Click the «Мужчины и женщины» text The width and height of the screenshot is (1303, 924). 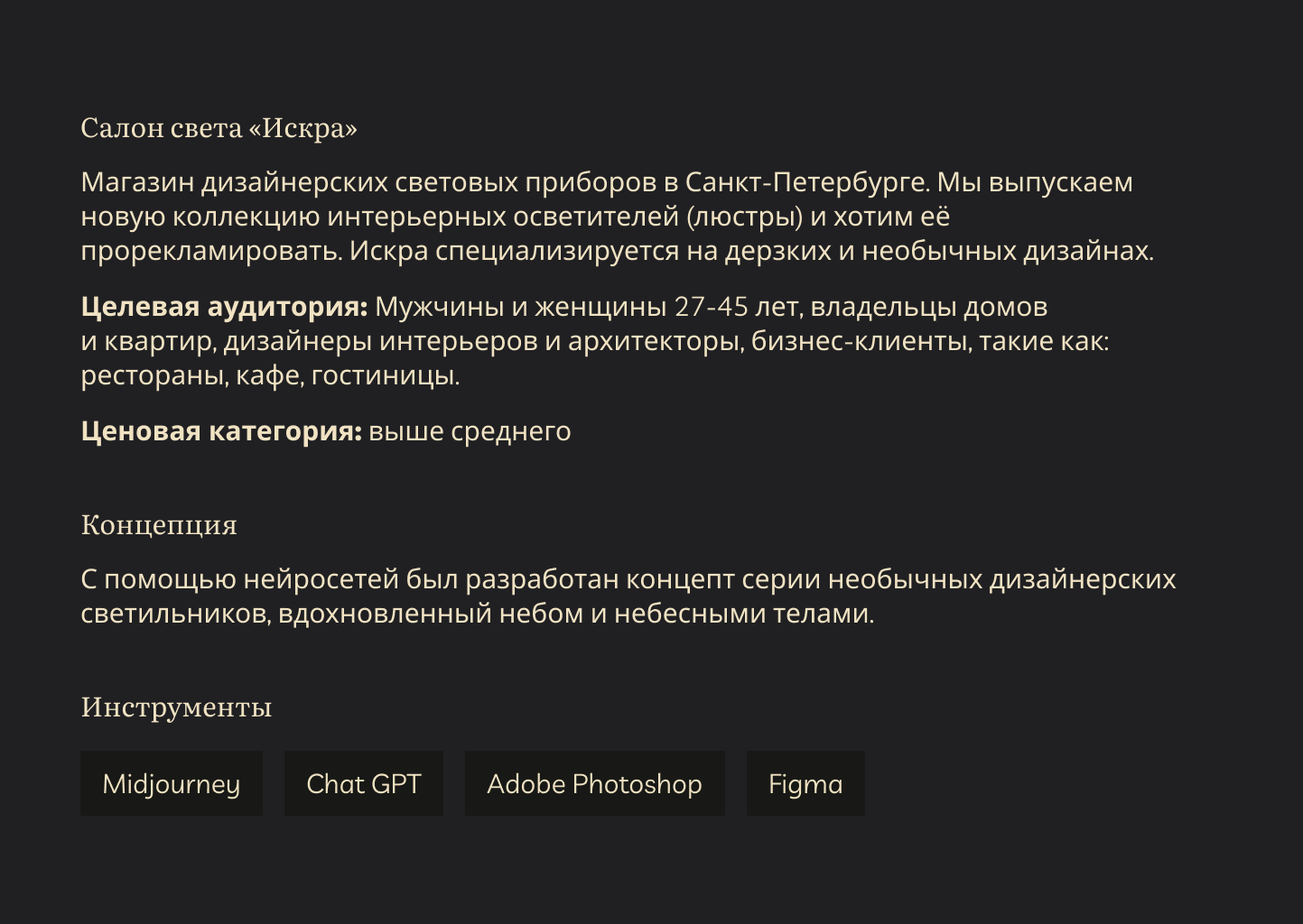click(520, 307)
